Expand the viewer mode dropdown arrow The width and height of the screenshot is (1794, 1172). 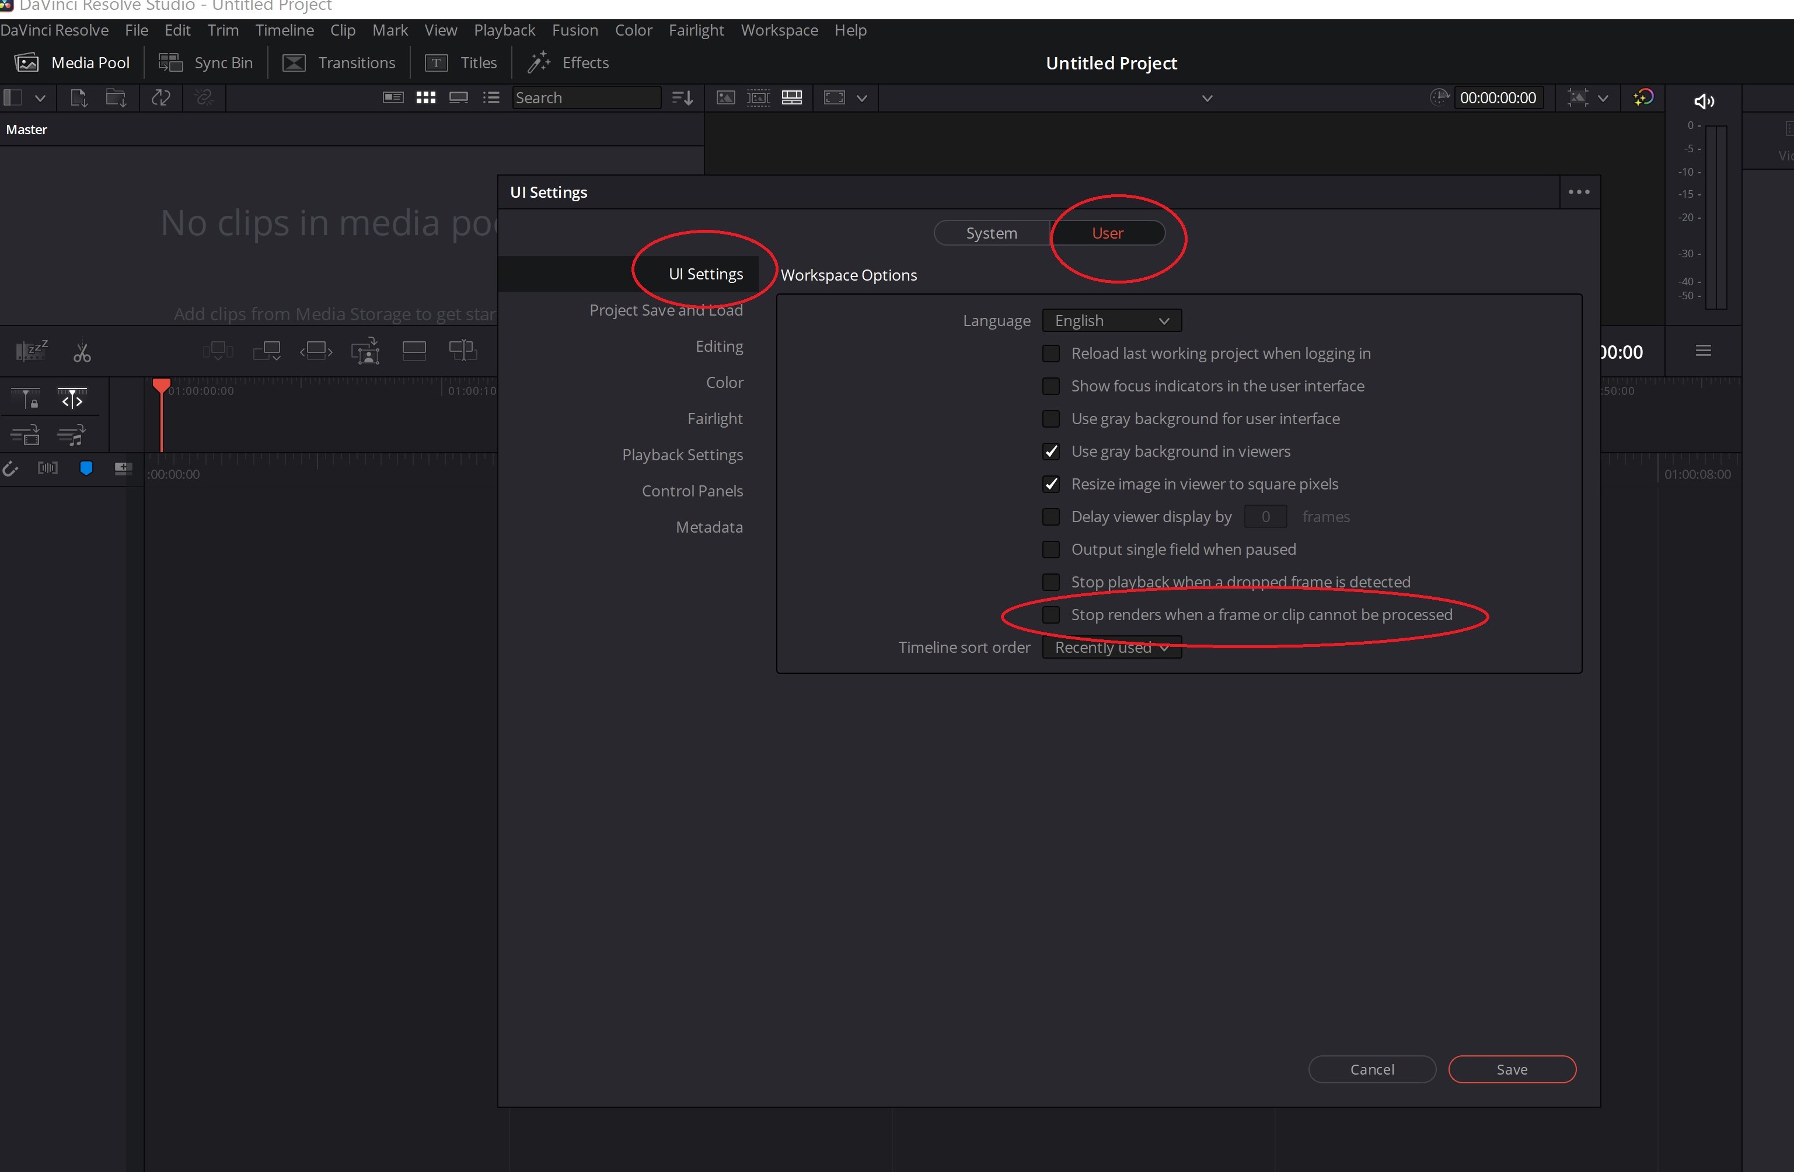pos(861,98)
